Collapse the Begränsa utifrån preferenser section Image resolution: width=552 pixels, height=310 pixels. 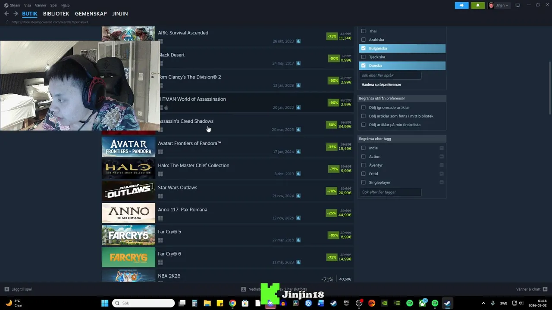(402, 98)
